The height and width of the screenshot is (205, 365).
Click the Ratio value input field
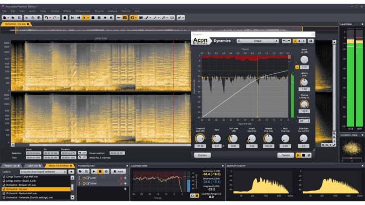[217, 146]
